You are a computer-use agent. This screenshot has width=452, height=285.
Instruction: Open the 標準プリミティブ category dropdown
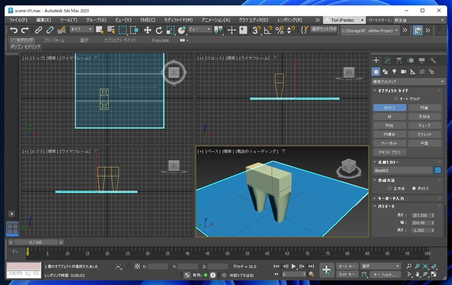[x=408, y=82]
